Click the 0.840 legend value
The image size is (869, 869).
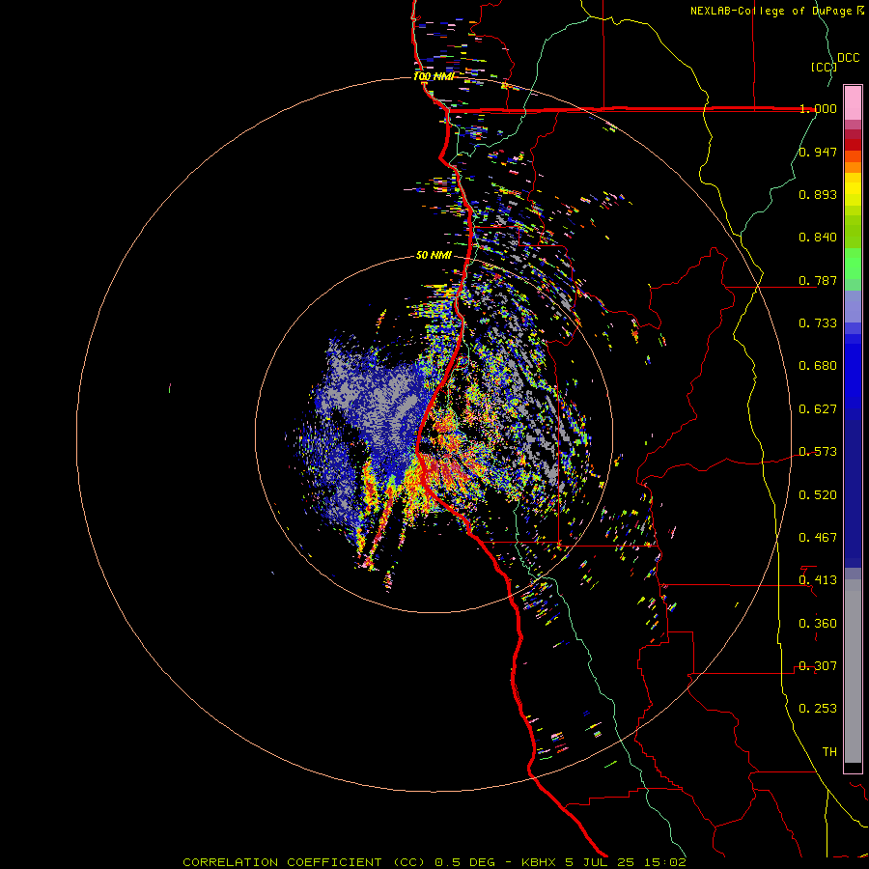(x=818, y=238)
